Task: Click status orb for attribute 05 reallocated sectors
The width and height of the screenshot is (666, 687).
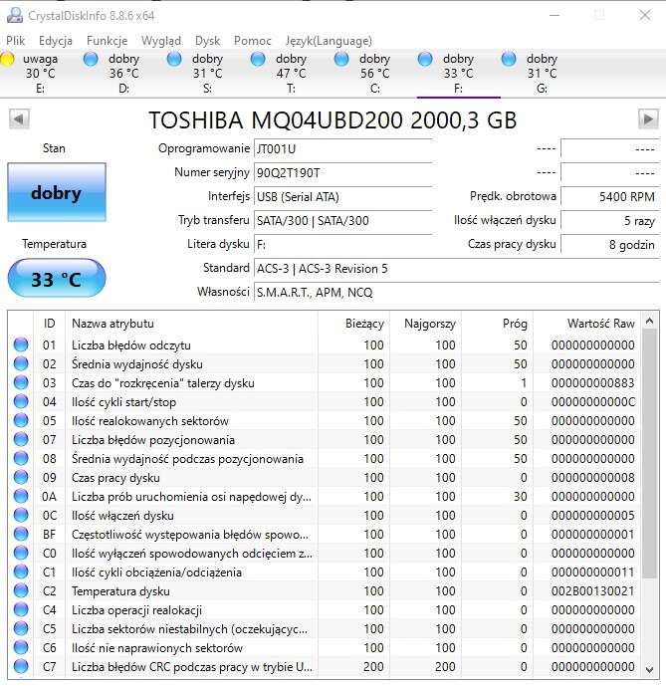Action: [x=21, y=421]
